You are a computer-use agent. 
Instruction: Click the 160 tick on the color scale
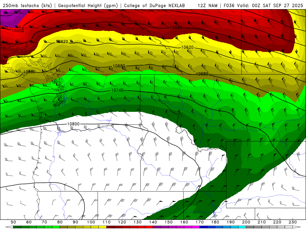click(x=184, y=222)
